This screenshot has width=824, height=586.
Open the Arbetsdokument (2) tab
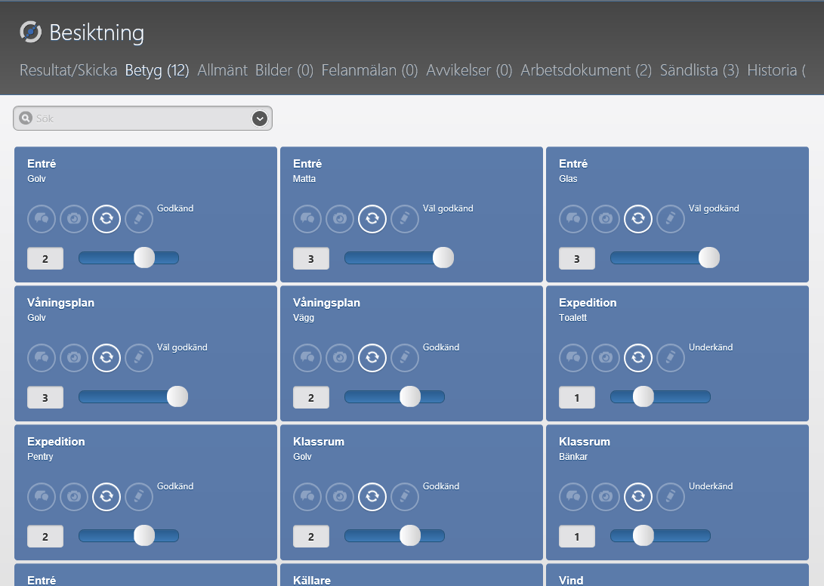click(x=586, y=70)
